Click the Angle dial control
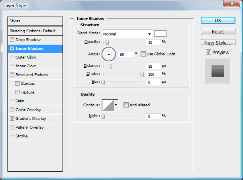This screenshot has height=180, width=243. [108, 54]
